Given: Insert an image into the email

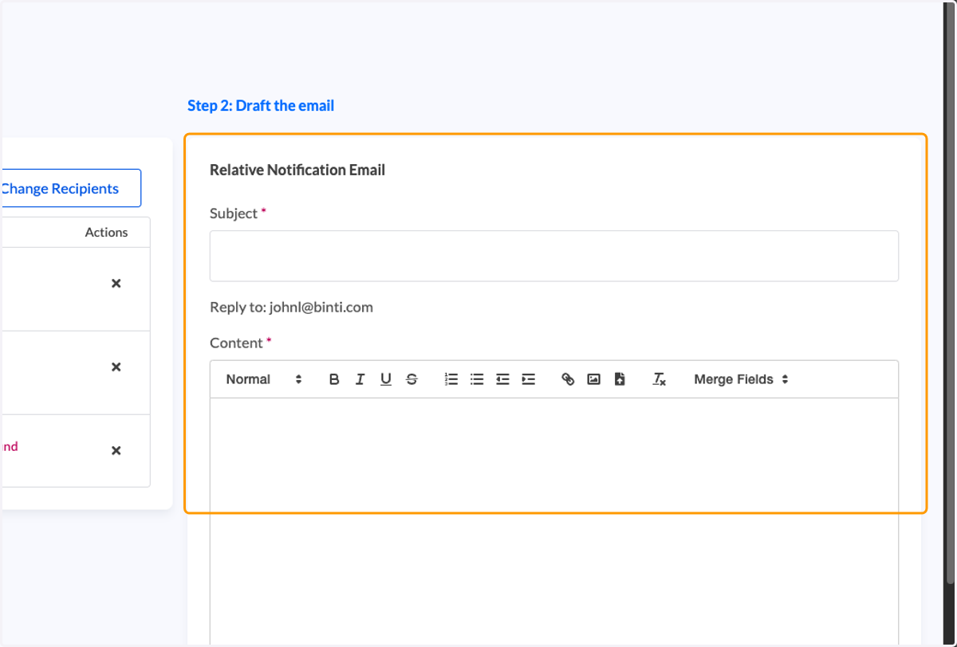Looking at the screenshot, I should point(593,379).
